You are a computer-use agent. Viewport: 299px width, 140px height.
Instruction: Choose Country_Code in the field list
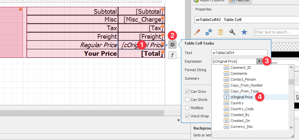[x=242, y=109]
